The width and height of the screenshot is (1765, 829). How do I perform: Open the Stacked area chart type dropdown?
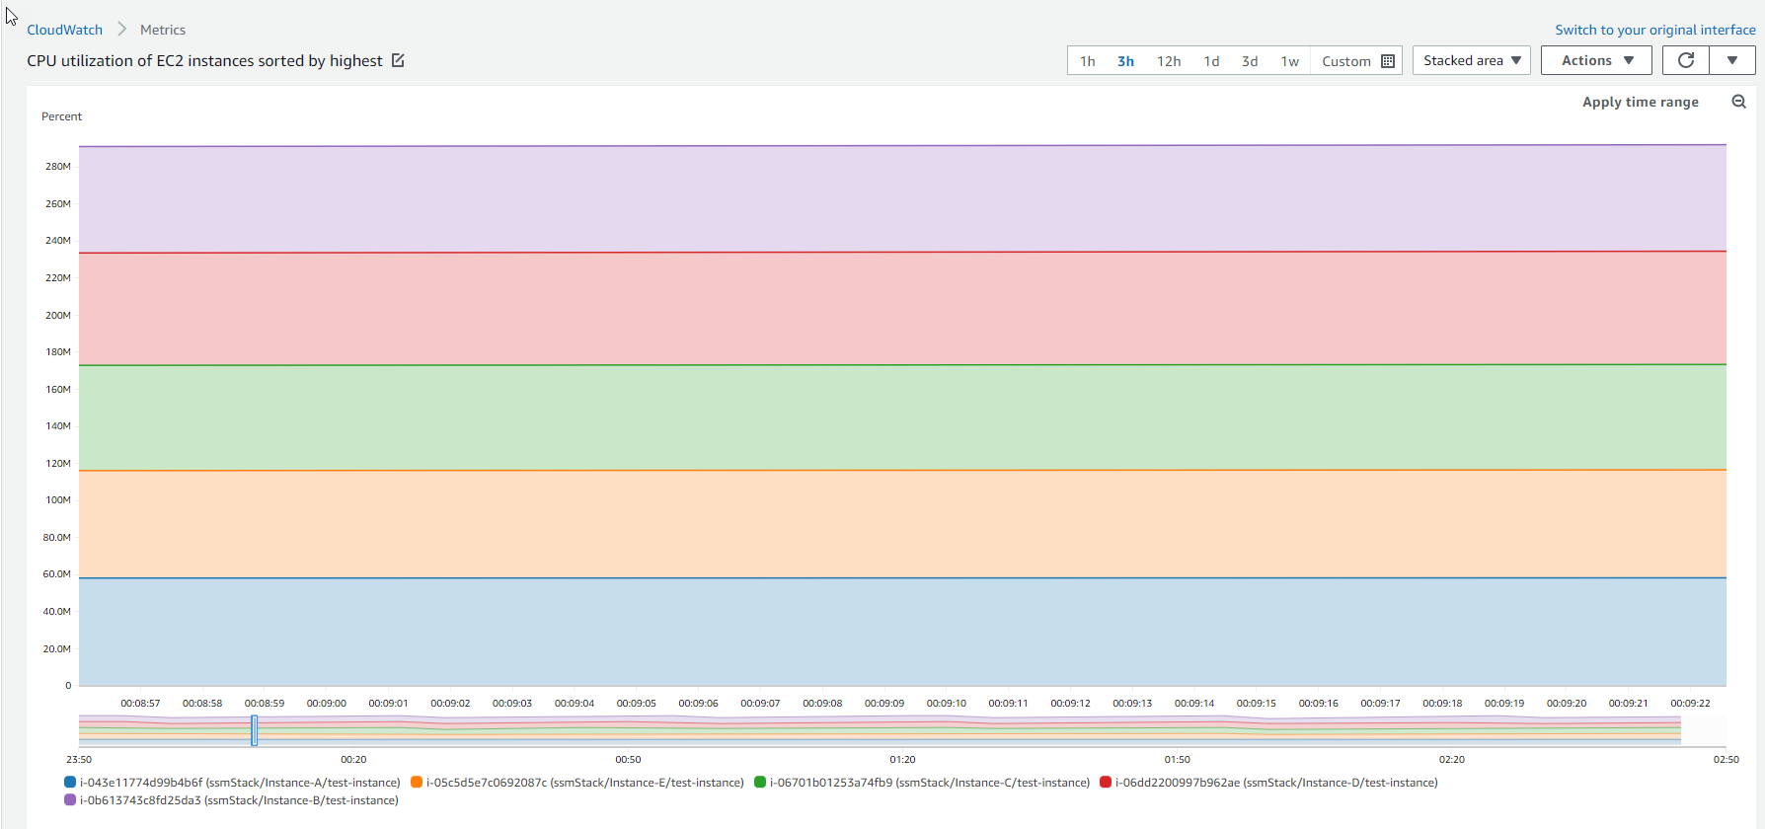[1472, 60]
